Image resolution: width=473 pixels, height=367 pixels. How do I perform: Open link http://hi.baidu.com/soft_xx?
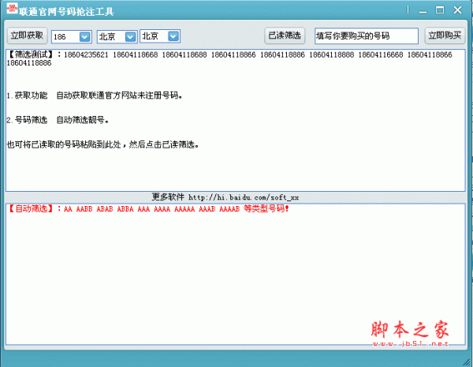click(244, 198)
